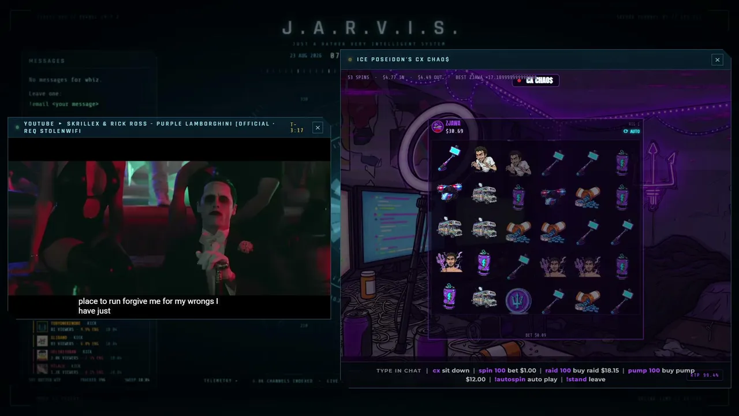Select the dimmed grinning man symbol
The image size is (739, 416).
coord(518,162)
